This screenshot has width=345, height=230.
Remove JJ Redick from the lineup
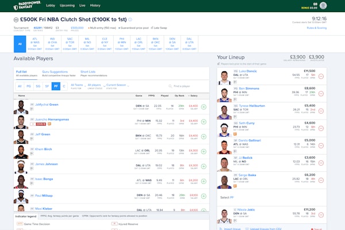point(321,163)
